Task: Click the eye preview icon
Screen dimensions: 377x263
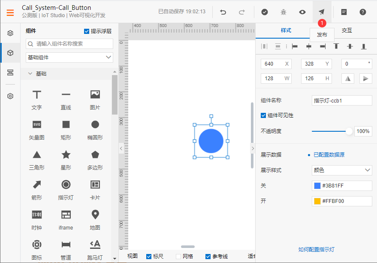Action: (x=302, y=12)
